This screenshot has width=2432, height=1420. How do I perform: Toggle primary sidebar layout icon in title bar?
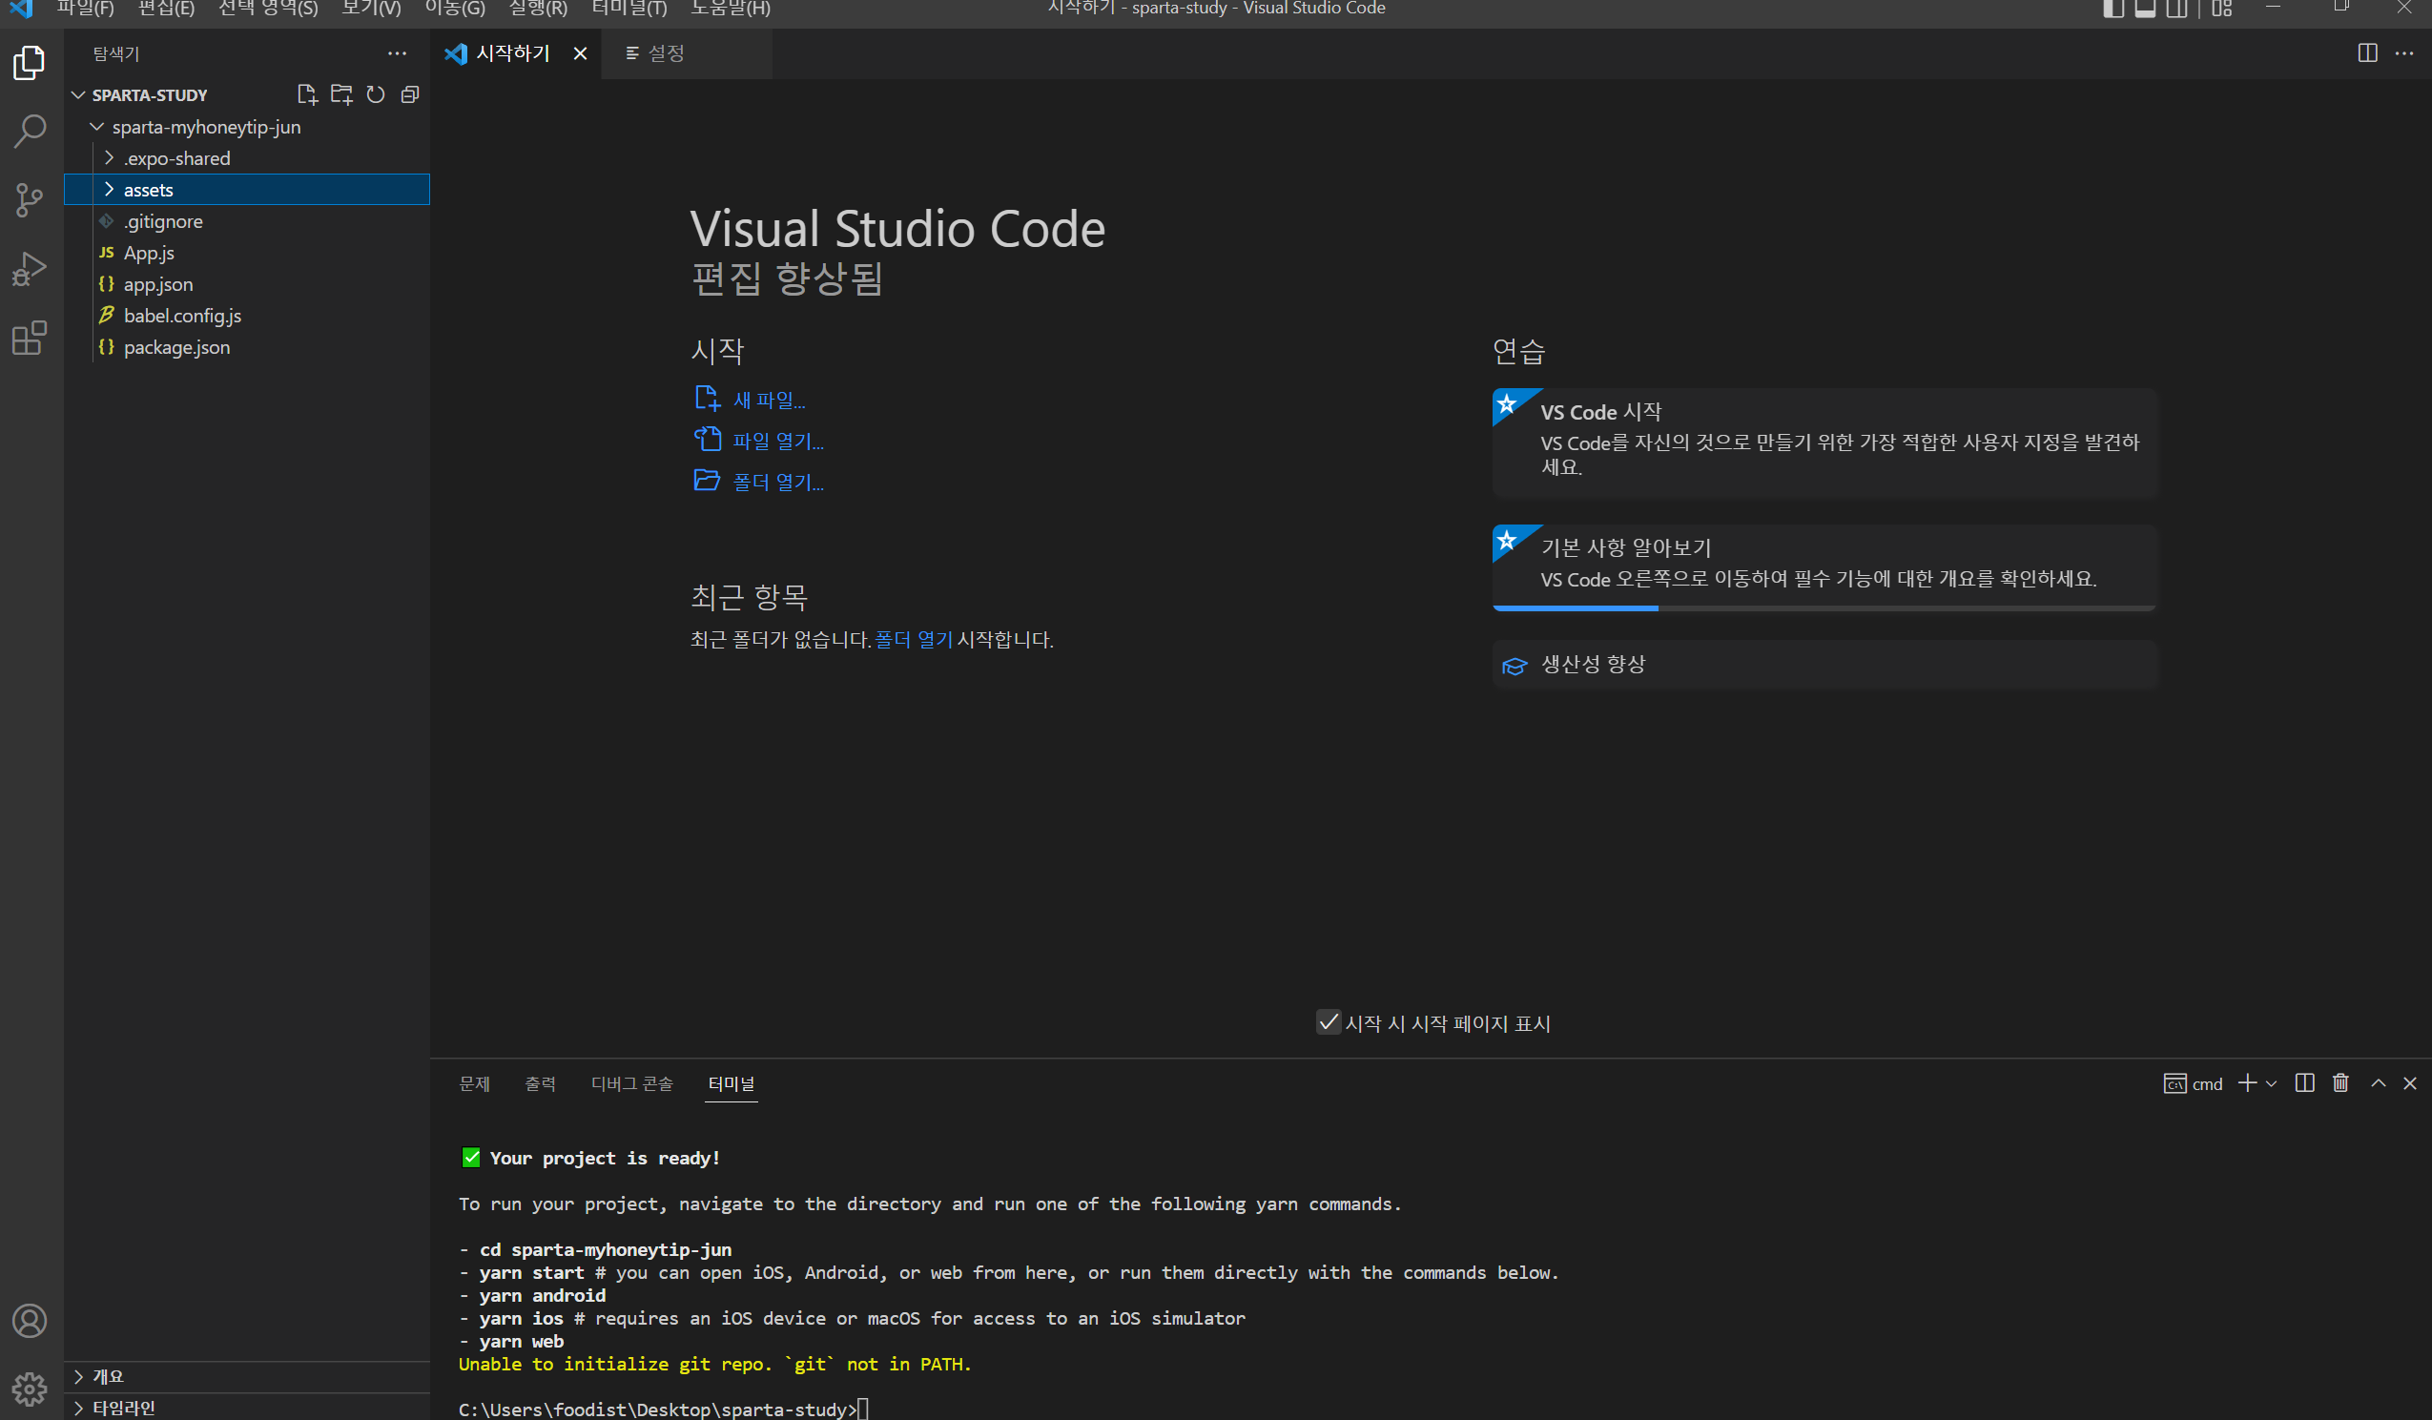tap(2113, 9)
